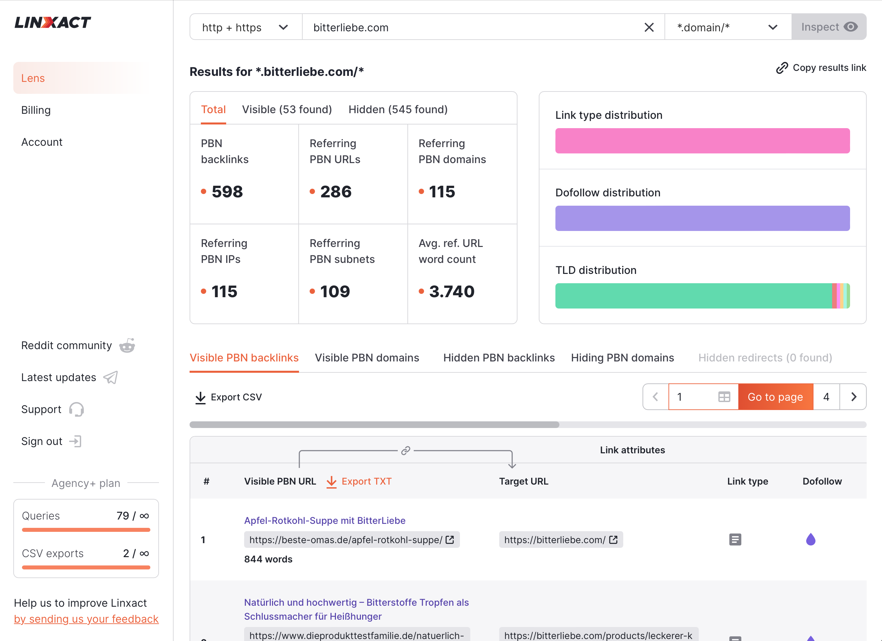Open beste-omas.de URL external link icon
The height and width of the screenshot is (641, 882).
click(450, 540)
